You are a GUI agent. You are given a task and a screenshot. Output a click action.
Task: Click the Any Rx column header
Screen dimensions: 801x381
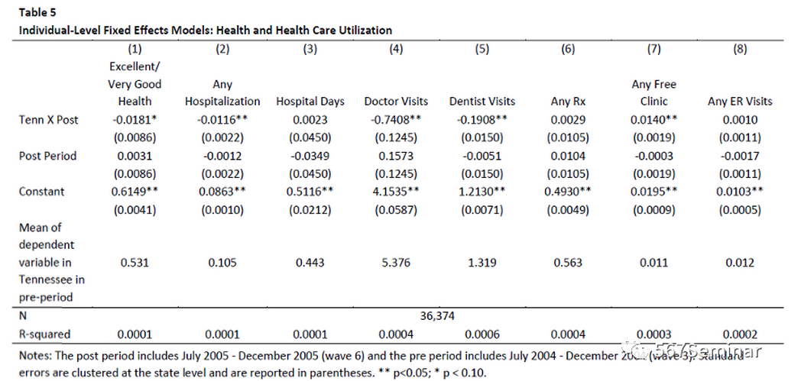(568, 102)
